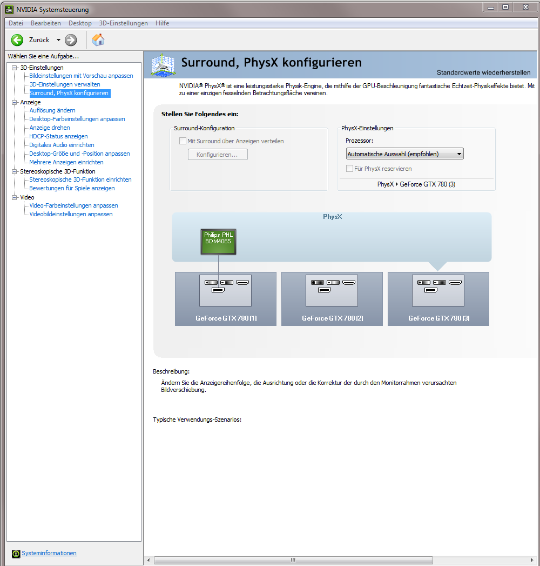Open the Bearbeiten menu
This screenshot has width=540, height=566.
pyautogui.click(x=46, y=23)
